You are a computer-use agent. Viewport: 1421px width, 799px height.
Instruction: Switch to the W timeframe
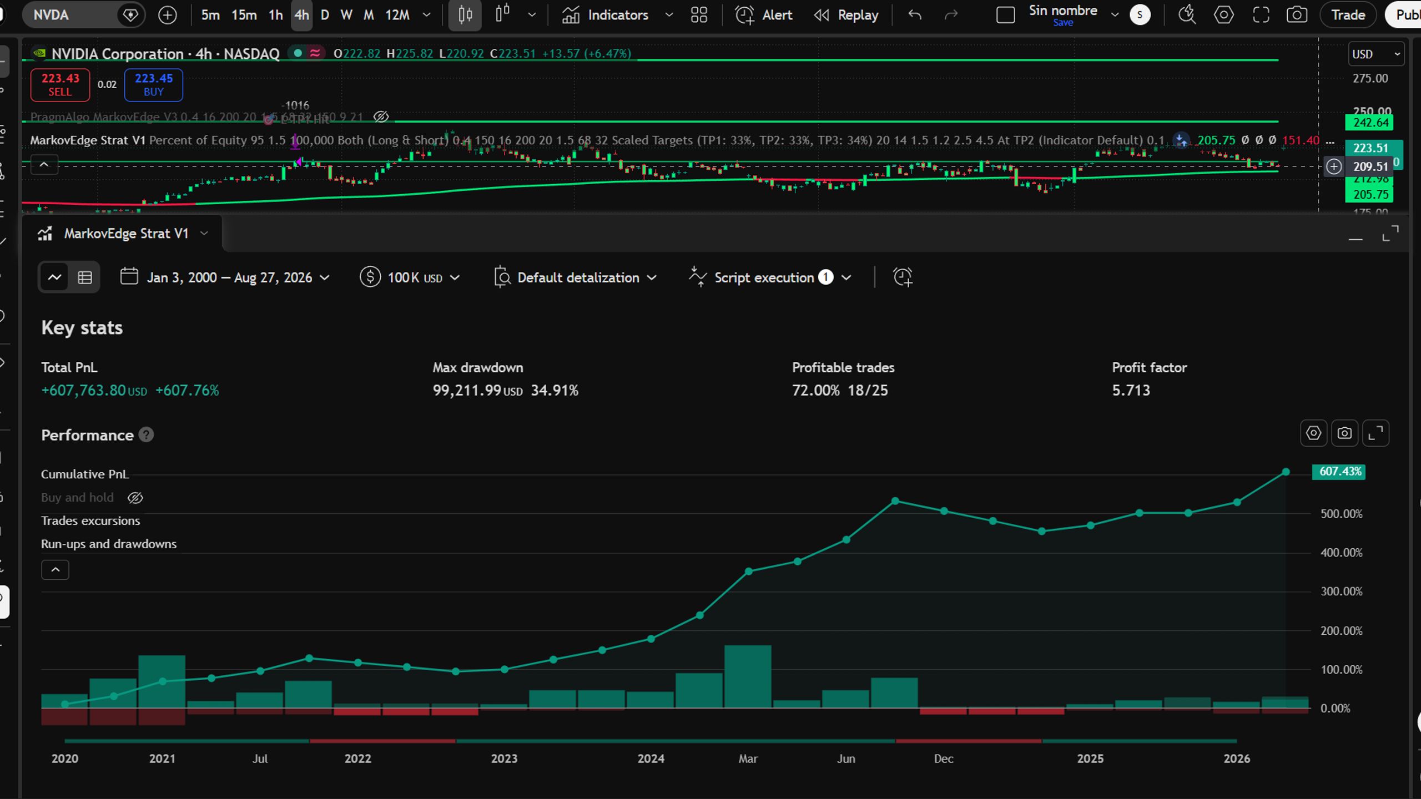(x=346, y=15)
